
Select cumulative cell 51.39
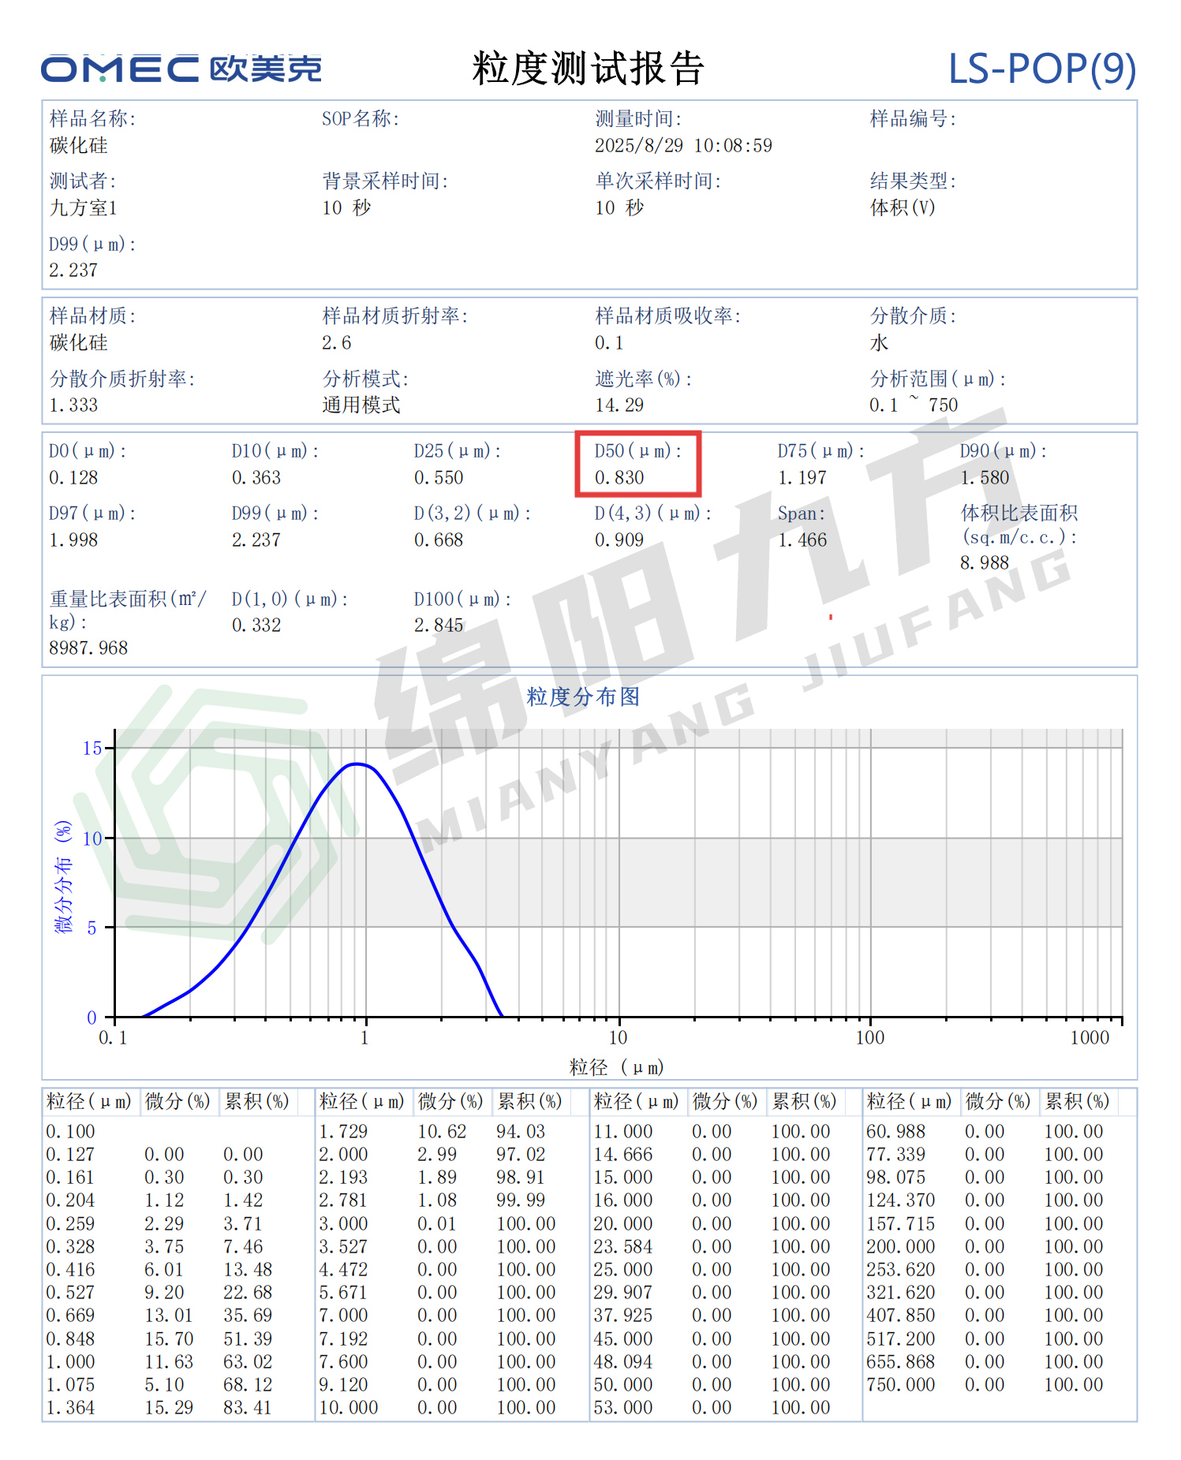click(x=248, y=1339)
